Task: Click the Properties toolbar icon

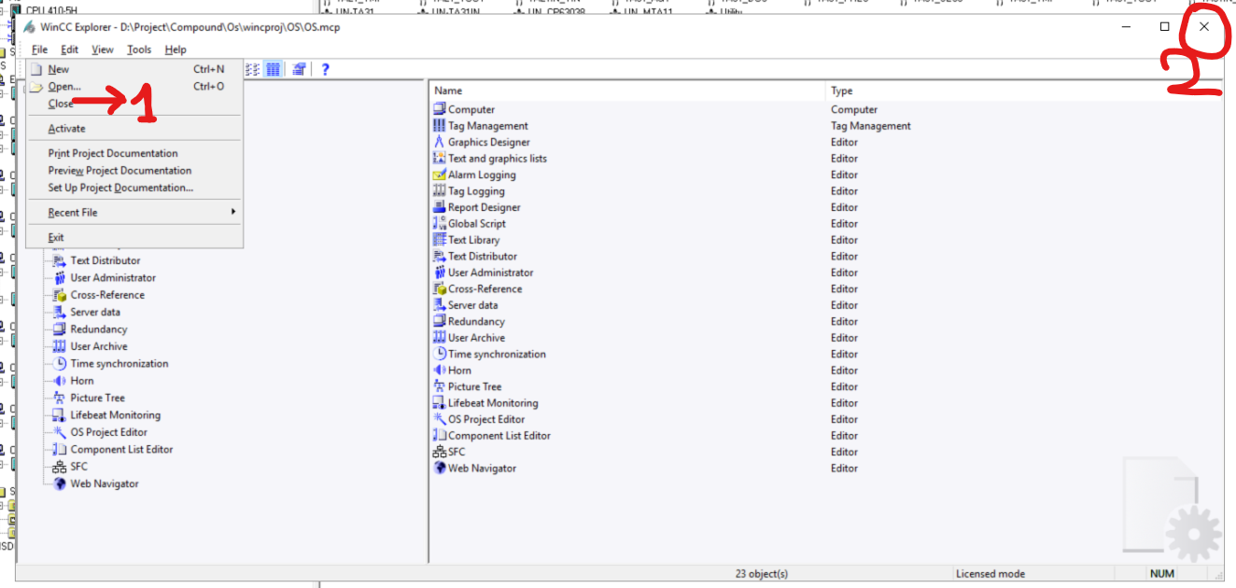Action: coord(299,69)
